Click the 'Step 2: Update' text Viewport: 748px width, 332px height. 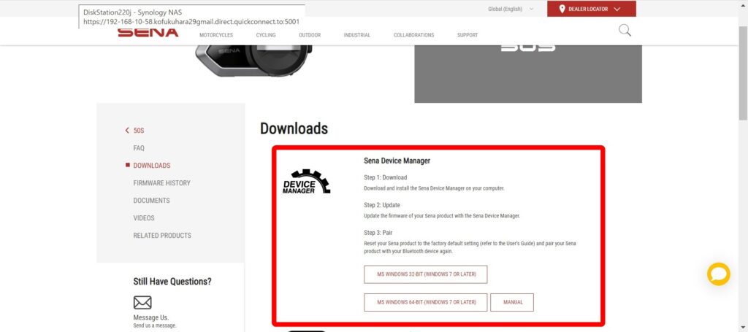(381, 205)
